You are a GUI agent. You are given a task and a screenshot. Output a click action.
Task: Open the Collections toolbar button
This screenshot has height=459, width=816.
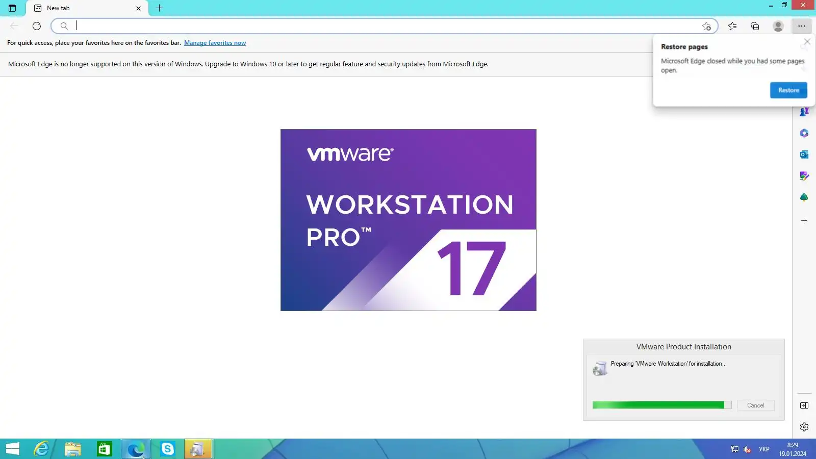tap(755, 26)
